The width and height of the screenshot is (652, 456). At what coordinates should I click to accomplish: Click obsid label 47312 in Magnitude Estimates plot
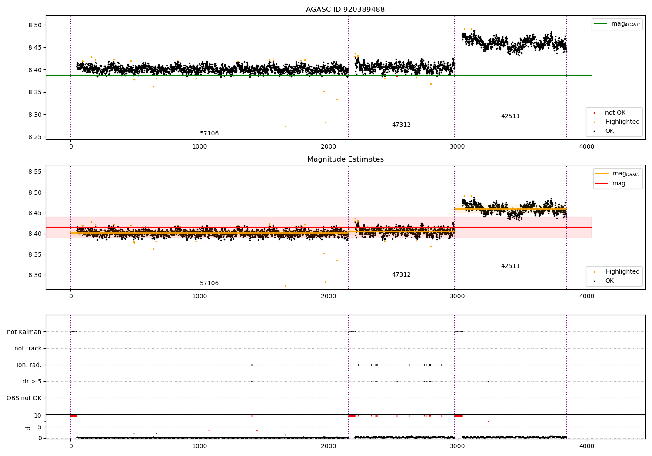[x=401, y=275]
